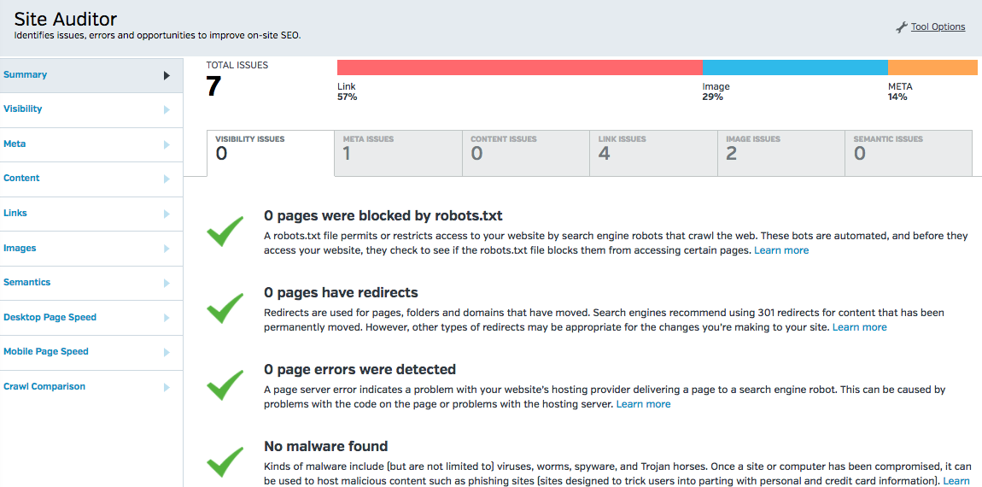
Task: Click heading 'No malware found'
Action: coord(325,446)
